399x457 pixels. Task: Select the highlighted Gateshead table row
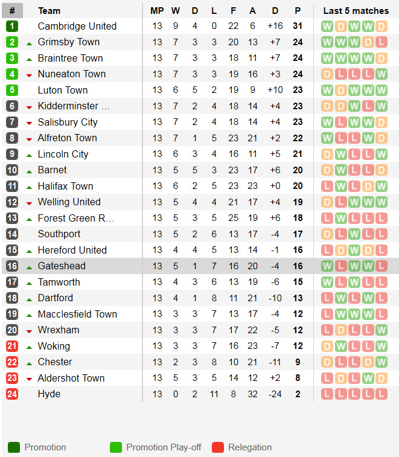click(199, 266)
